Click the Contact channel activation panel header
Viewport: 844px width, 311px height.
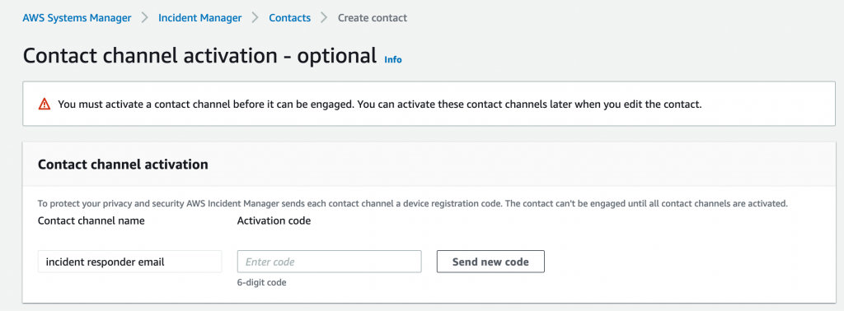tap(124, 165)
